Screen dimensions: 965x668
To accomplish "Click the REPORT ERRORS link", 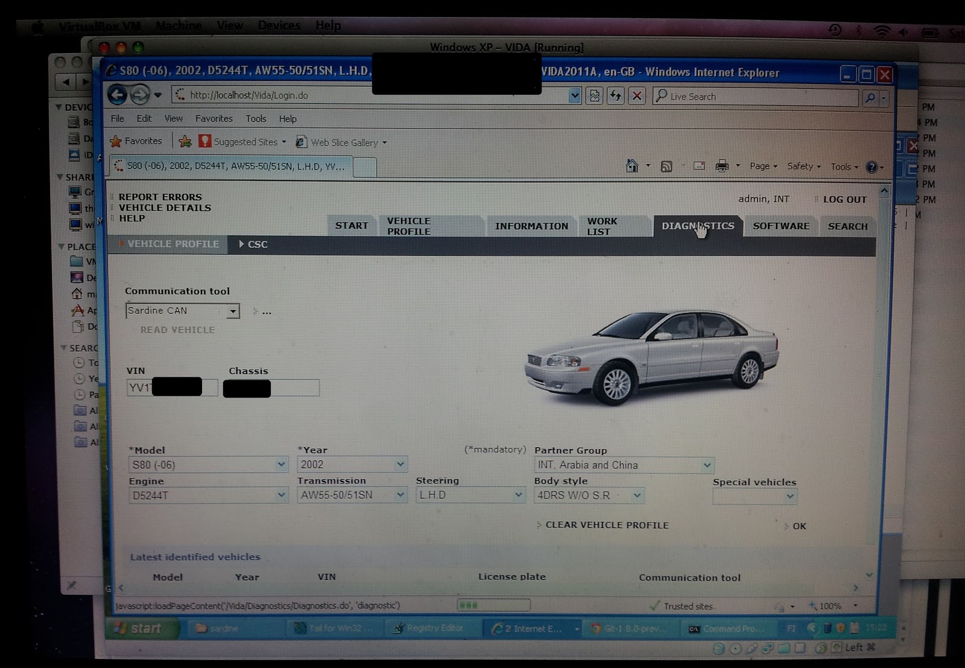I will (x=160, y=197).
